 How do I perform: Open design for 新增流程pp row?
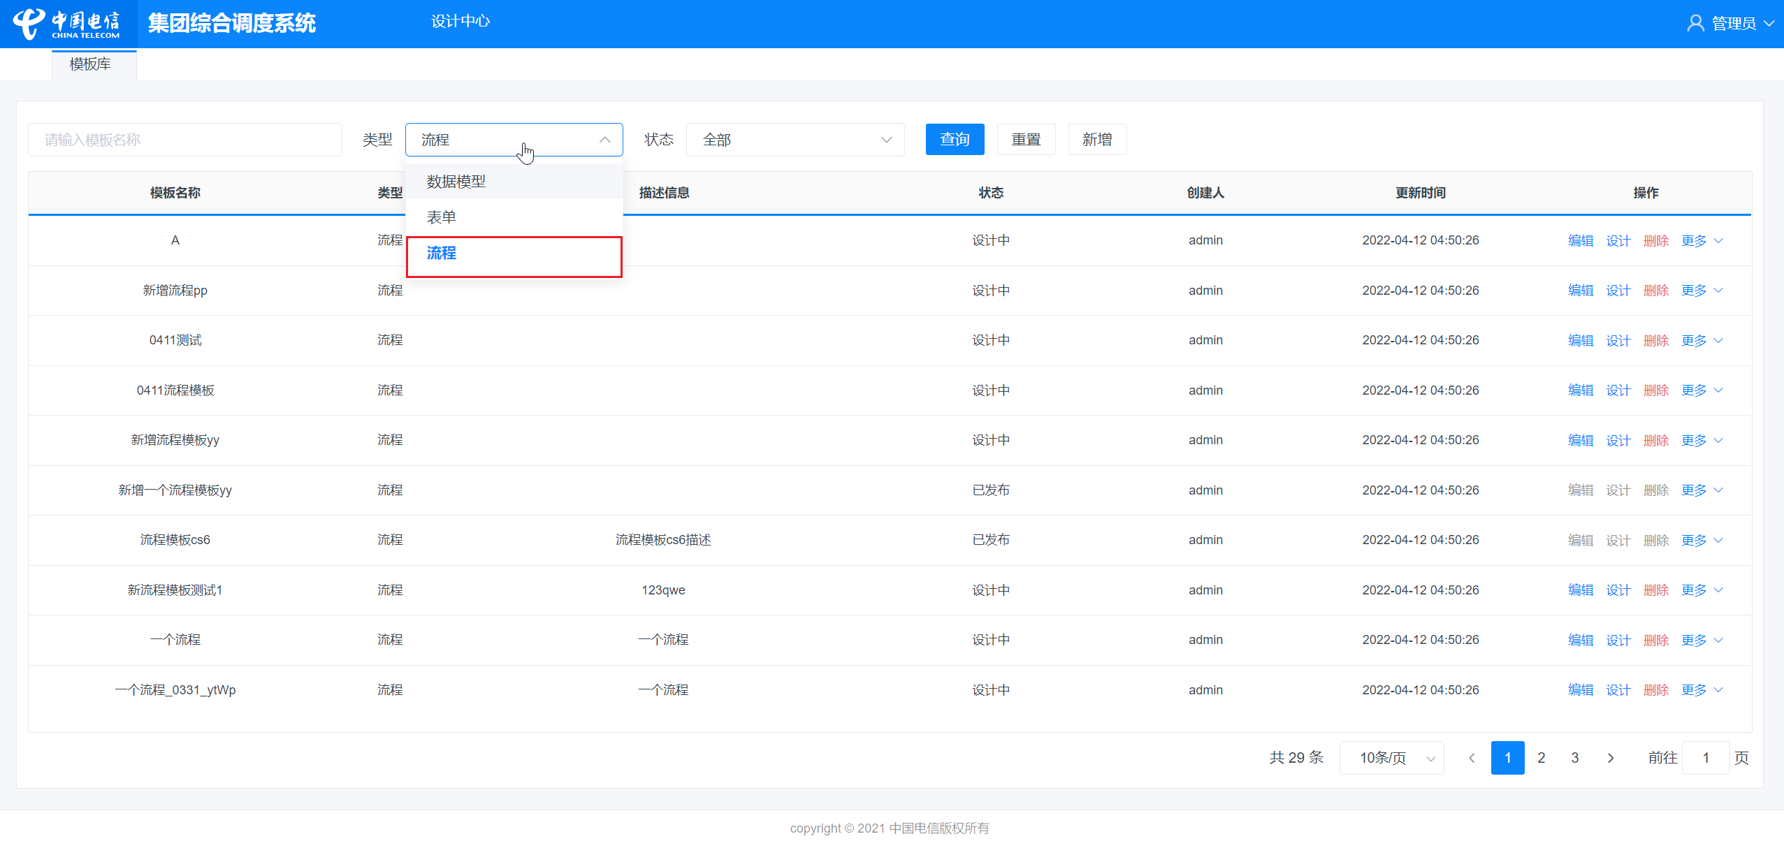coord(1618,291)
